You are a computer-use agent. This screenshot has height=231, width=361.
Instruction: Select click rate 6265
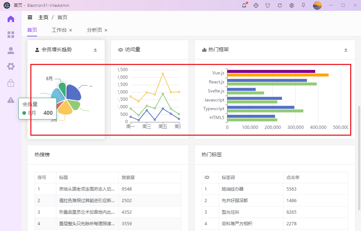click(x=291, y=212)
